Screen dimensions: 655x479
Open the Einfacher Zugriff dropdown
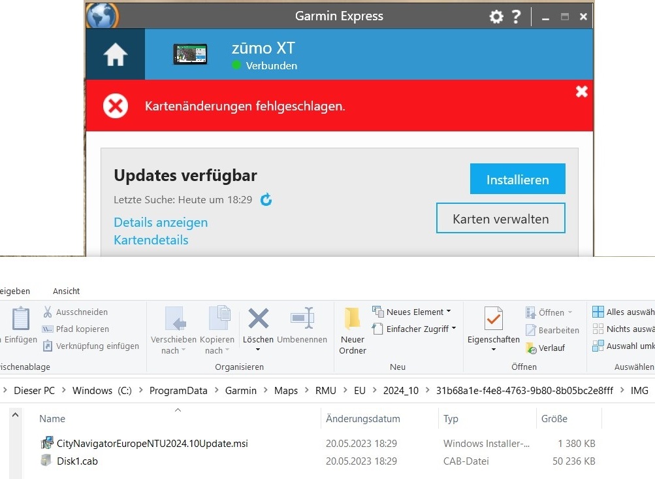pyautogui.click(x=413, y=329)
